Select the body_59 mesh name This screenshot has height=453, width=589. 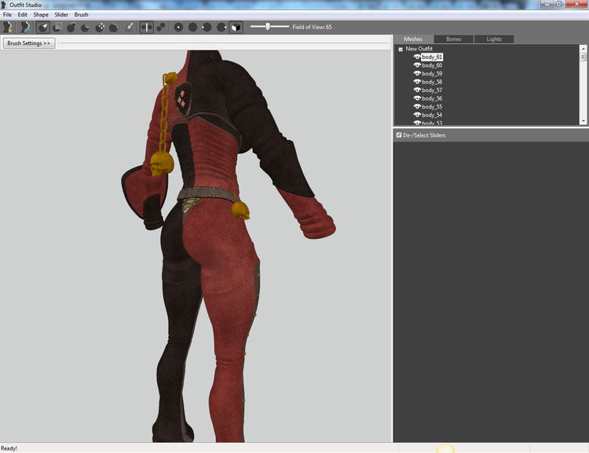pos(432,74)
